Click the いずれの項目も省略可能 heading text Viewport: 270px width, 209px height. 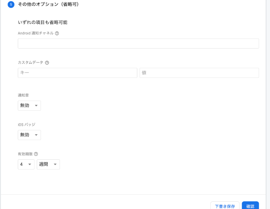(43, 22)
